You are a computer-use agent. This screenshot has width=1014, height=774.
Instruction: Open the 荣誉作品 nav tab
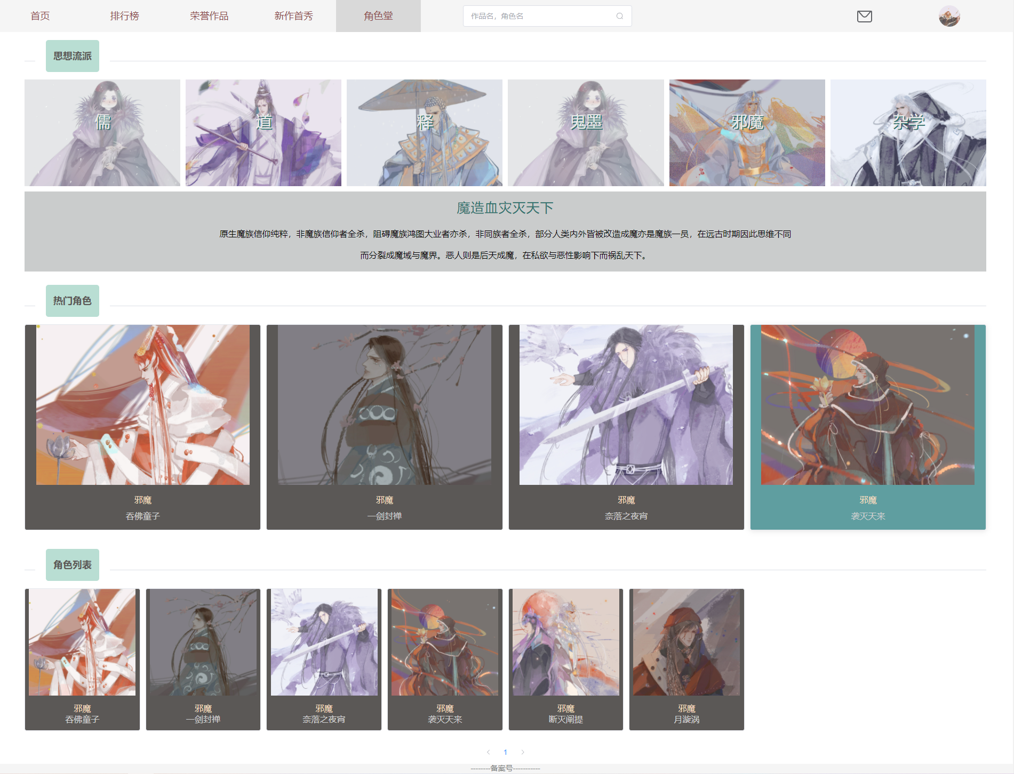tap(209, 16)
